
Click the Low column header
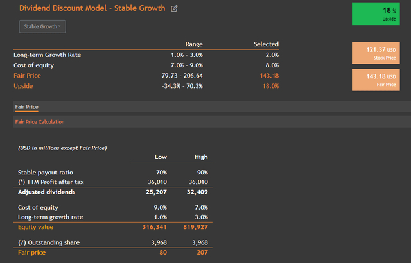[x=161, y=157]
